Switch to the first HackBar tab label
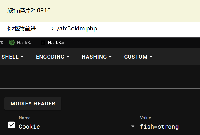 (x=26, y=43)
